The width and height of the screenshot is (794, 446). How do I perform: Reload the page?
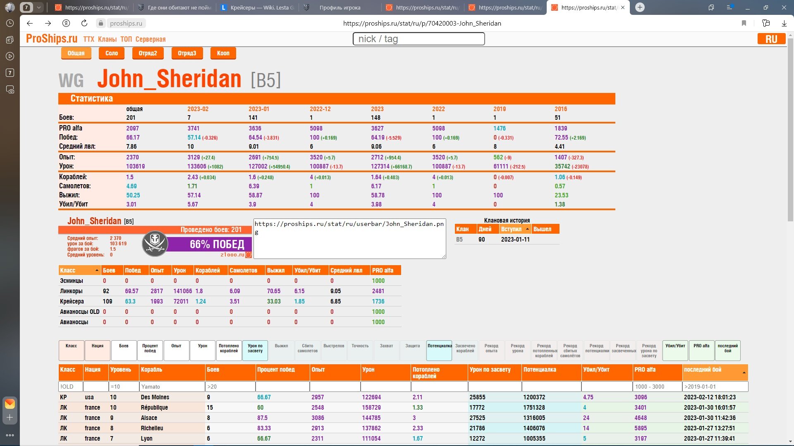[x=84, y=24]
